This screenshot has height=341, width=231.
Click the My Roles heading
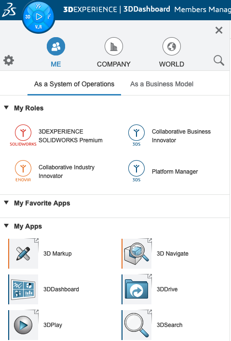pyautogui.click(x=29, y=108)
